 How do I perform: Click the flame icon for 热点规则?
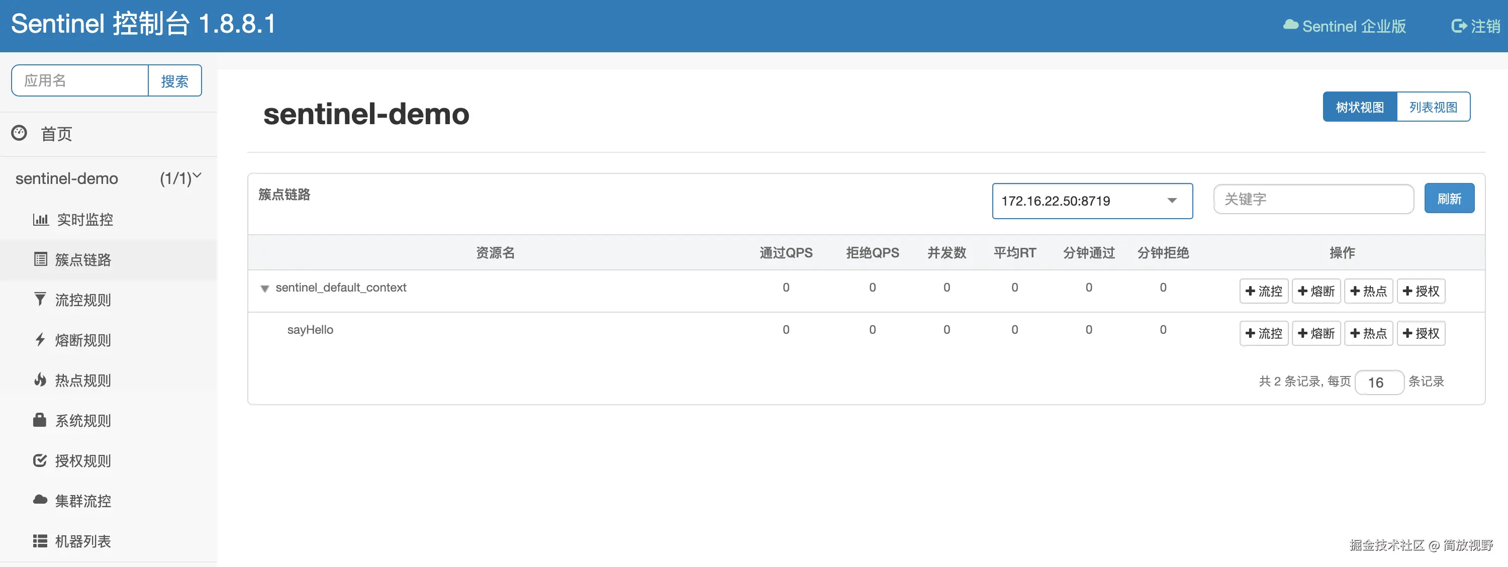(40, 380)
